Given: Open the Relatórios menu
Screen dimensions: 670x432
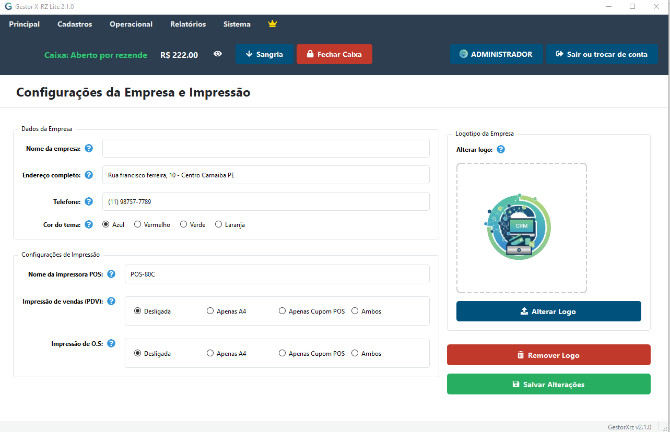Looking at the screenshot, I should point(188,24).
